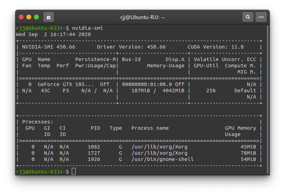Click the terminal title rjj@Ubuntu-RJJ: ~
The image size is (285, 196).
pos(142,17)
